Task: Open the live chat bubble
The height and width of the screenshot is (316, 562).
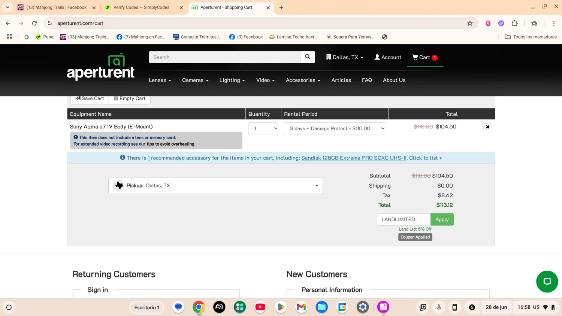Action: click(547, 281)
